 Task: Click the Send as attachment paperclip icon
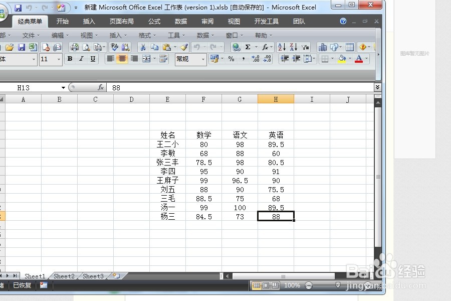coord(57,47)
